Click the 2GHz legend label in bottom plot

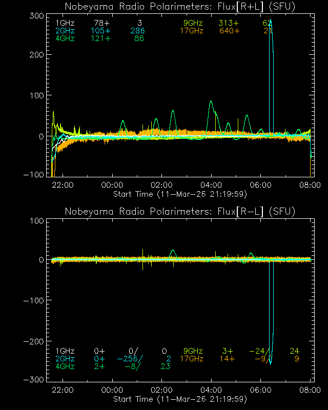65,359
